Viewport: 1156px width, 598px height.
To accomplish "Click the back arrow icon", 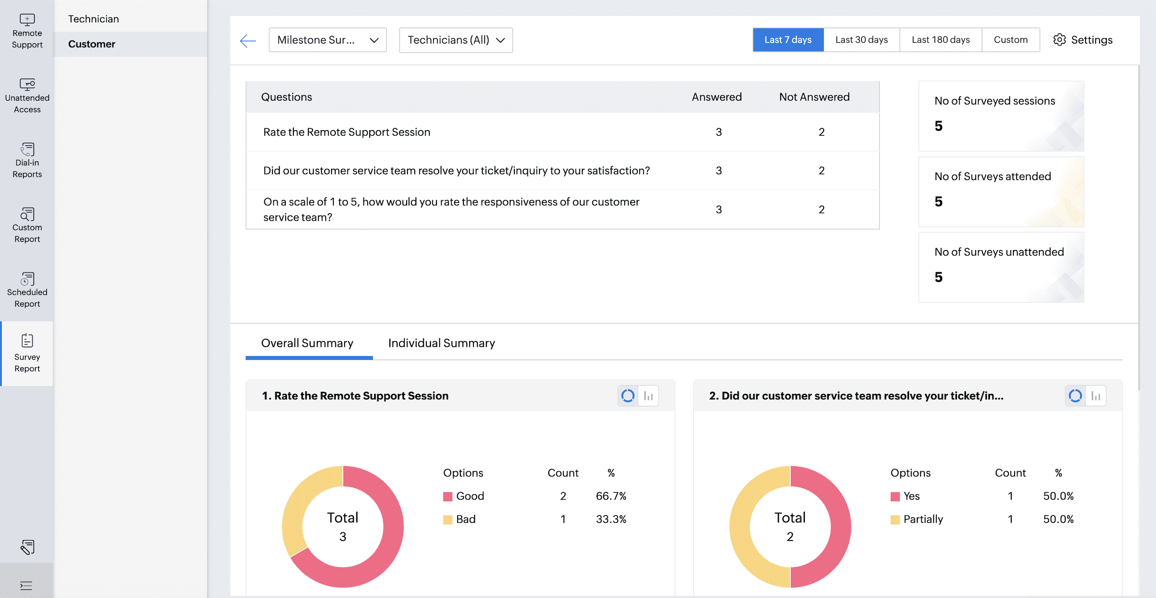I will [x=248, y=41].
